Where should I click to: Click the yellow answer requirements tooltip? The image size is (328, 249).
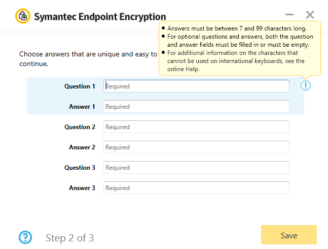point(239,48)
